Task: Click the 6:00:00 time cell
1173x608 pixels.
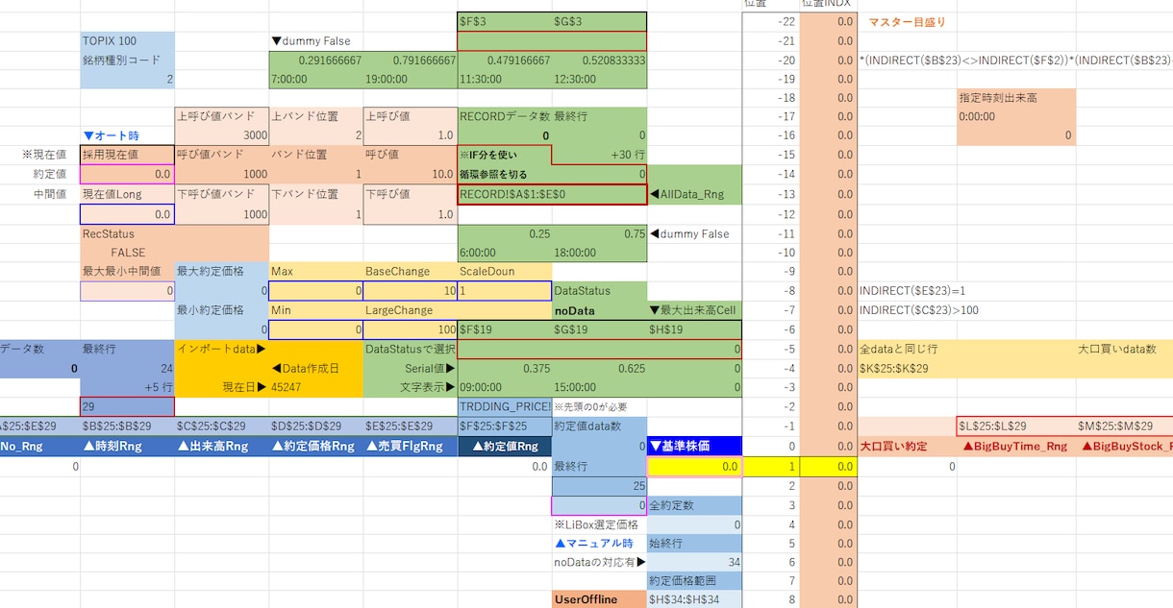Action: coord(504,253)
